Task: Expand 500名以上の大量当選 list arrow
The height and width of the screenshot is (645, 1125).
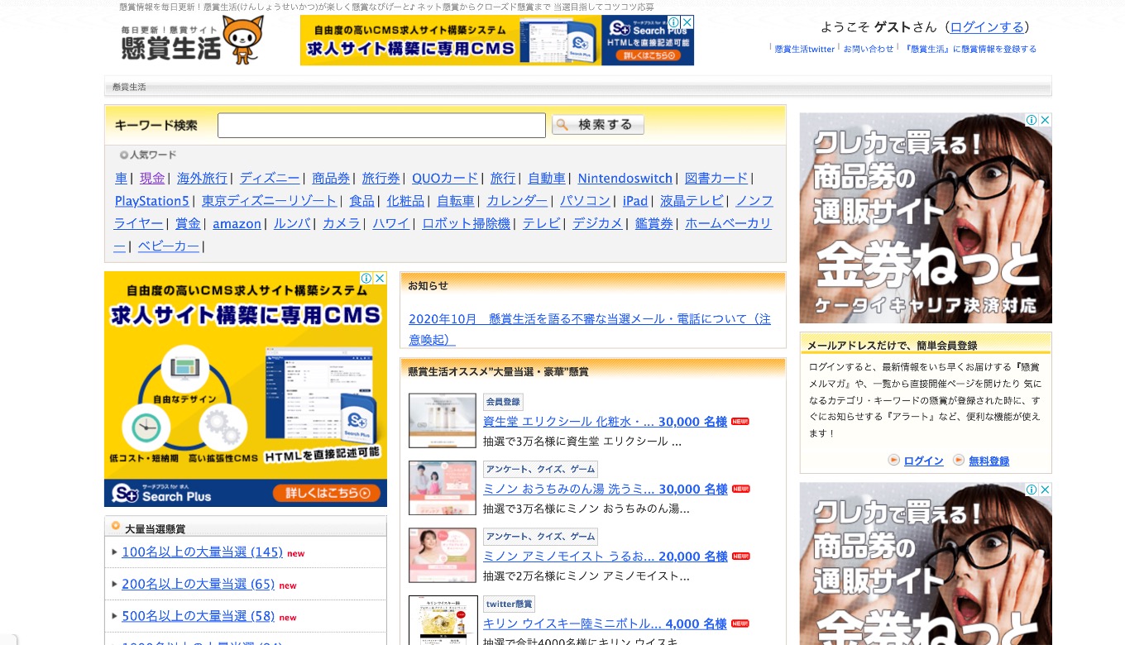Action: [x=114, y=616]
